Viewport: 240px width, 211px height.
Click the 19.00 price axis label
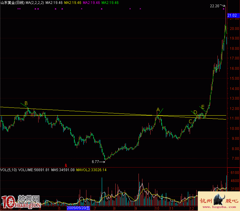pos(235,38)
